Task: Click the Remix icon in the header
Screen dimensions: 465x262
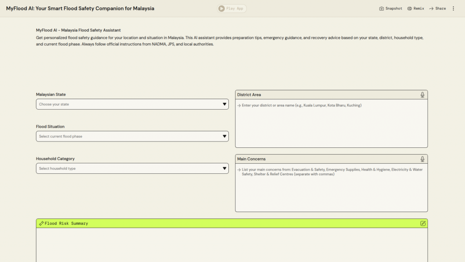Action: coord(410,9)
